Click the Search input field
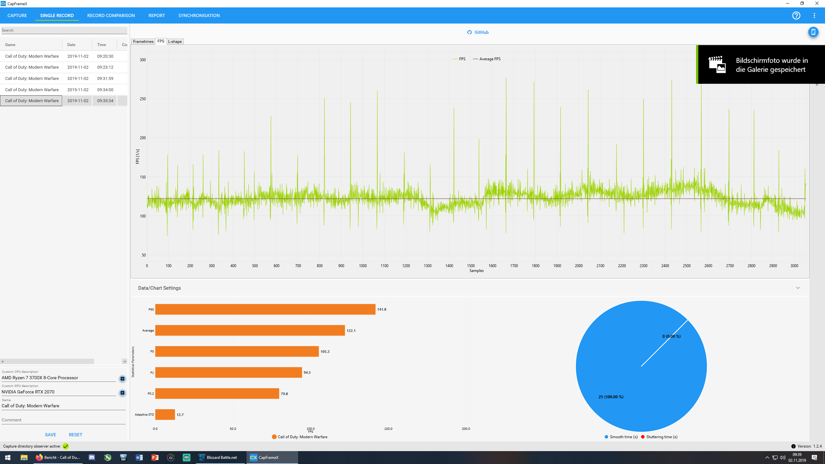The height and width of the screenshot is (464, 825). pyautogui.click(x=64, y=30)
